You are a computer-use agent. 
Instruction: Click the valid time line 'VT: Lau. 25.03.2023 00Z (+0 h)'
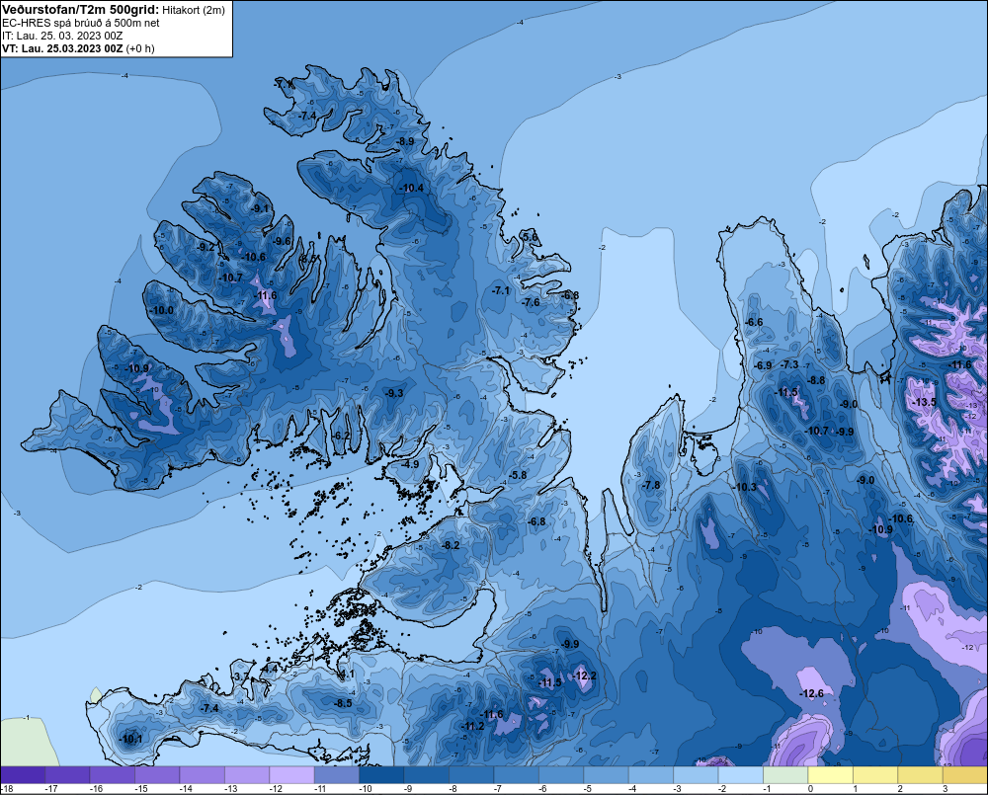click(78, 48)
